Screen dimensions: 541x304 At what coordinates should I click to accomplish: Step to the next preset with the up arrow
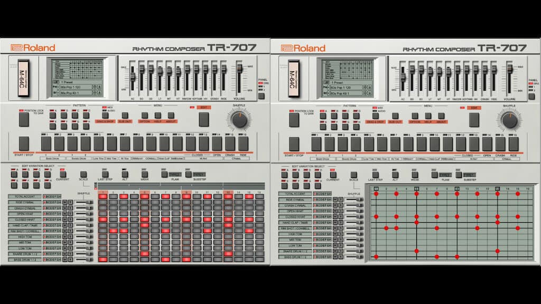click(x=95, y=85)
